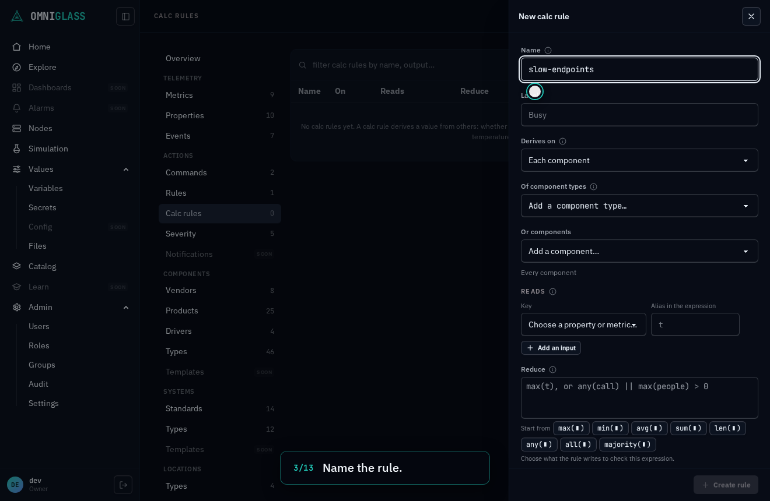Insert the majority() function chip
The image size is (770, 501).
click(628, 444)
